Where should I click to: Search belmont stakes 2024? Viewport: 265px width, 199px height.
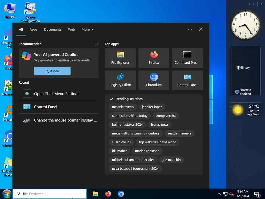[127, 125]
